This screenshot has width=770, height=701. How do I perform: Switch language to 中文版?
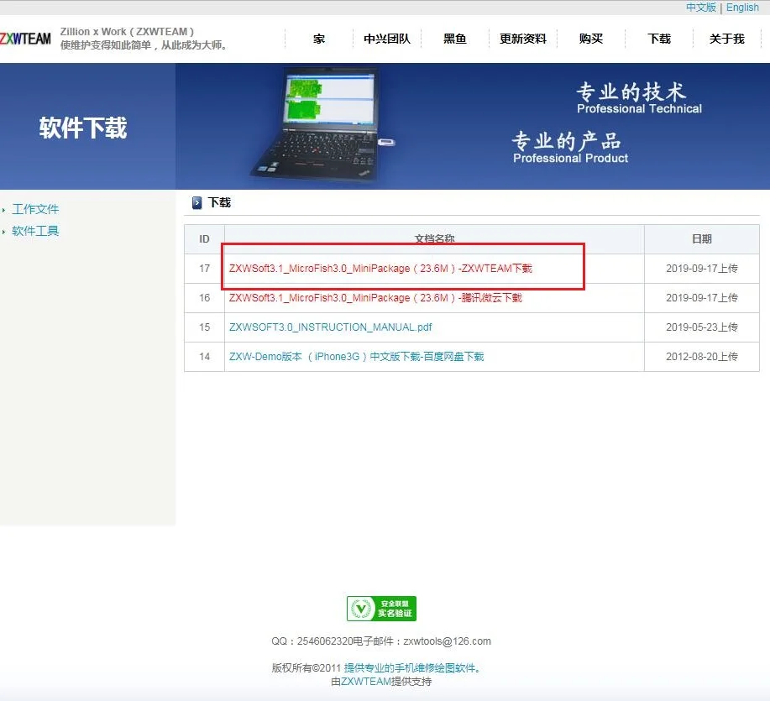[x=701, y=8]
